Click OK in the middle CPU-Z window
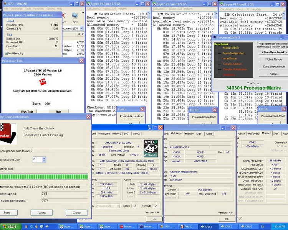288x230 pixels. pyautogui.click(x=227, y=219)
